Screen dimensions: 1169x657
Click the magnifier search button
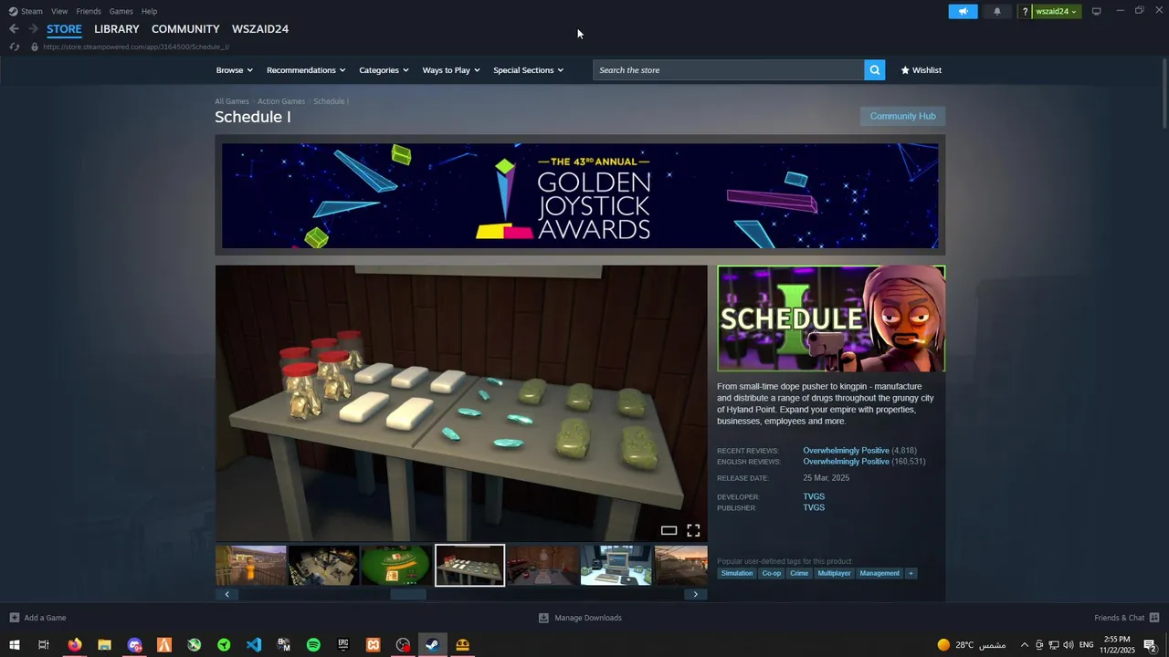point(874,70)
